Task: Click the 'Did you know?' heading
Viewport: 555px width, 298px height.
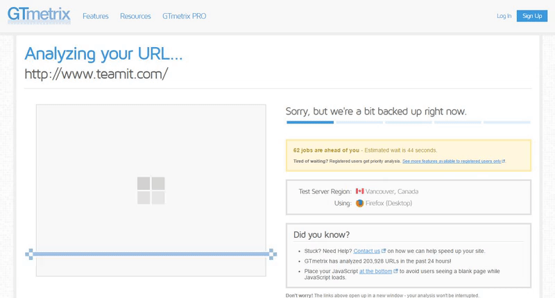Action: tap(321, 235)
